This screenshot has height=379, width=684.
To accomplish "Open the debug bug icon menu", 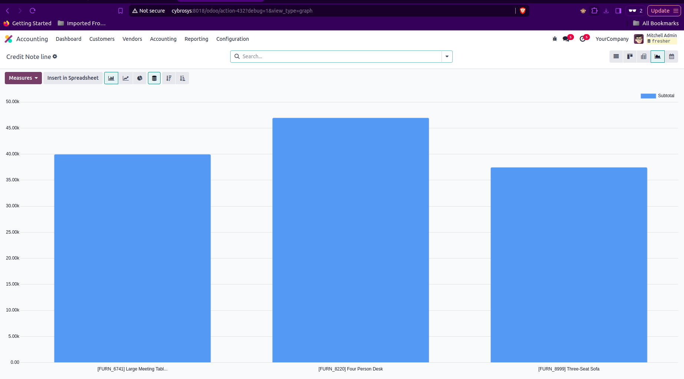I will (555, 39).
